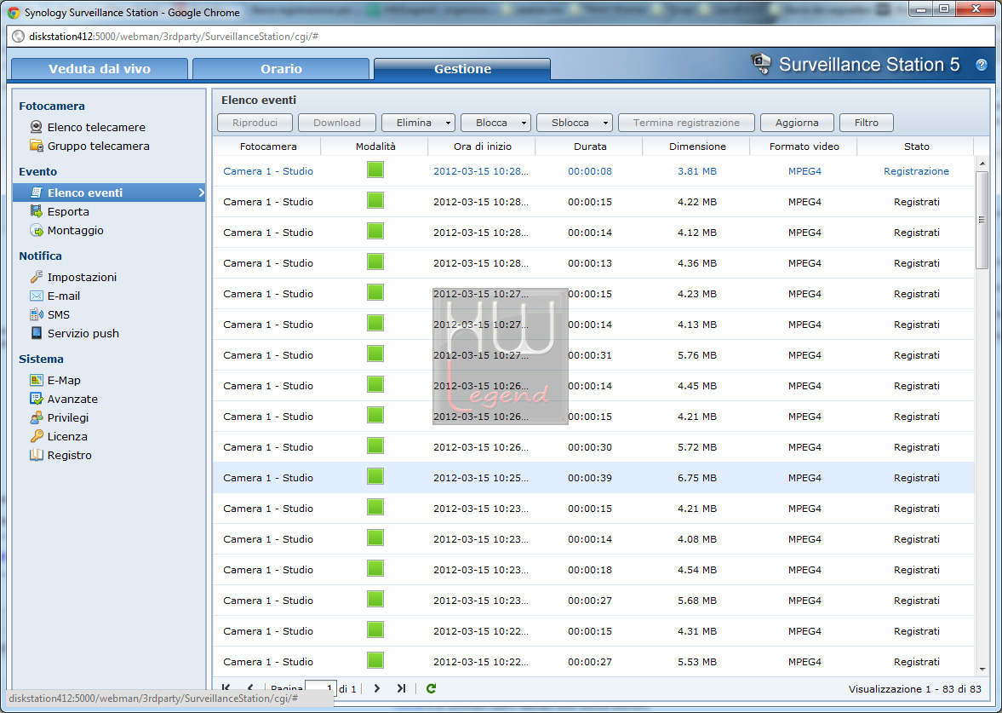Minimize the Chrome window
Image resolution: width=1002 pixels, height=713 pixels.
[x=921, y=9]
